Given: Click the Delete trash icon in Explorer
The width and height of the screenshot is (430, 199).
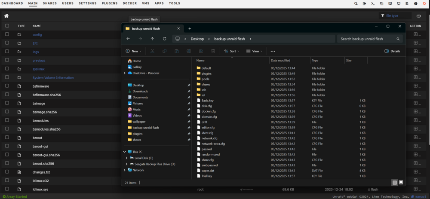Looking at the screenshot, I should pyautogui.click(x=213, y=51).
